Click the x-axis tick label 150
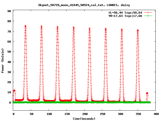Image resolution: width=161 pixels, height=121 pixels. pyautogui.click(x=67, y=114)
